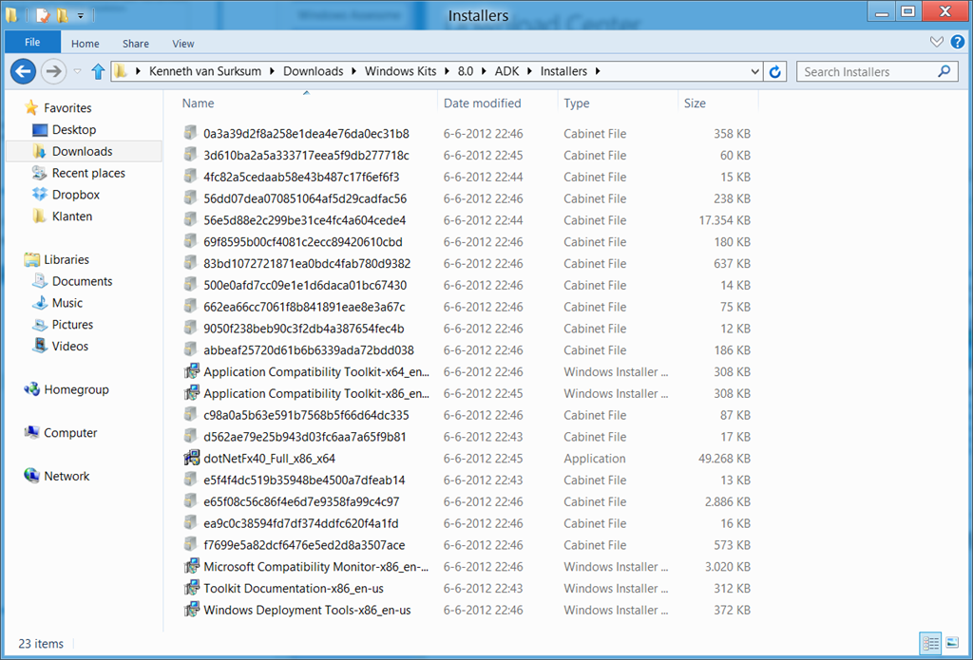Open the File ribbon tab
Viewport: 973px width, 660px height.
coord(32,42)
